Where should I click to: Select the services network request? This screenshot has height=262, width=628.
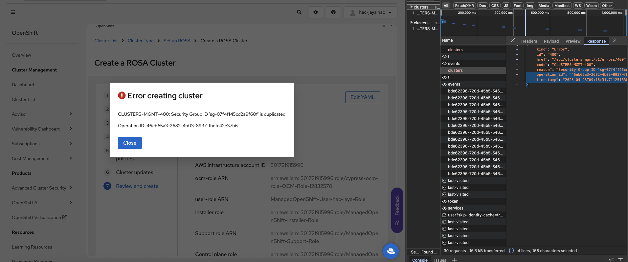click(473, 208)
